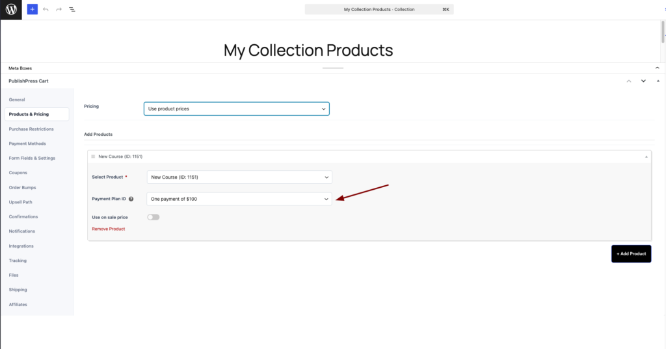Open the document overview list view
Image resolution: width=666 pixels, height=349 pixels.
click(x=72, y=9)
